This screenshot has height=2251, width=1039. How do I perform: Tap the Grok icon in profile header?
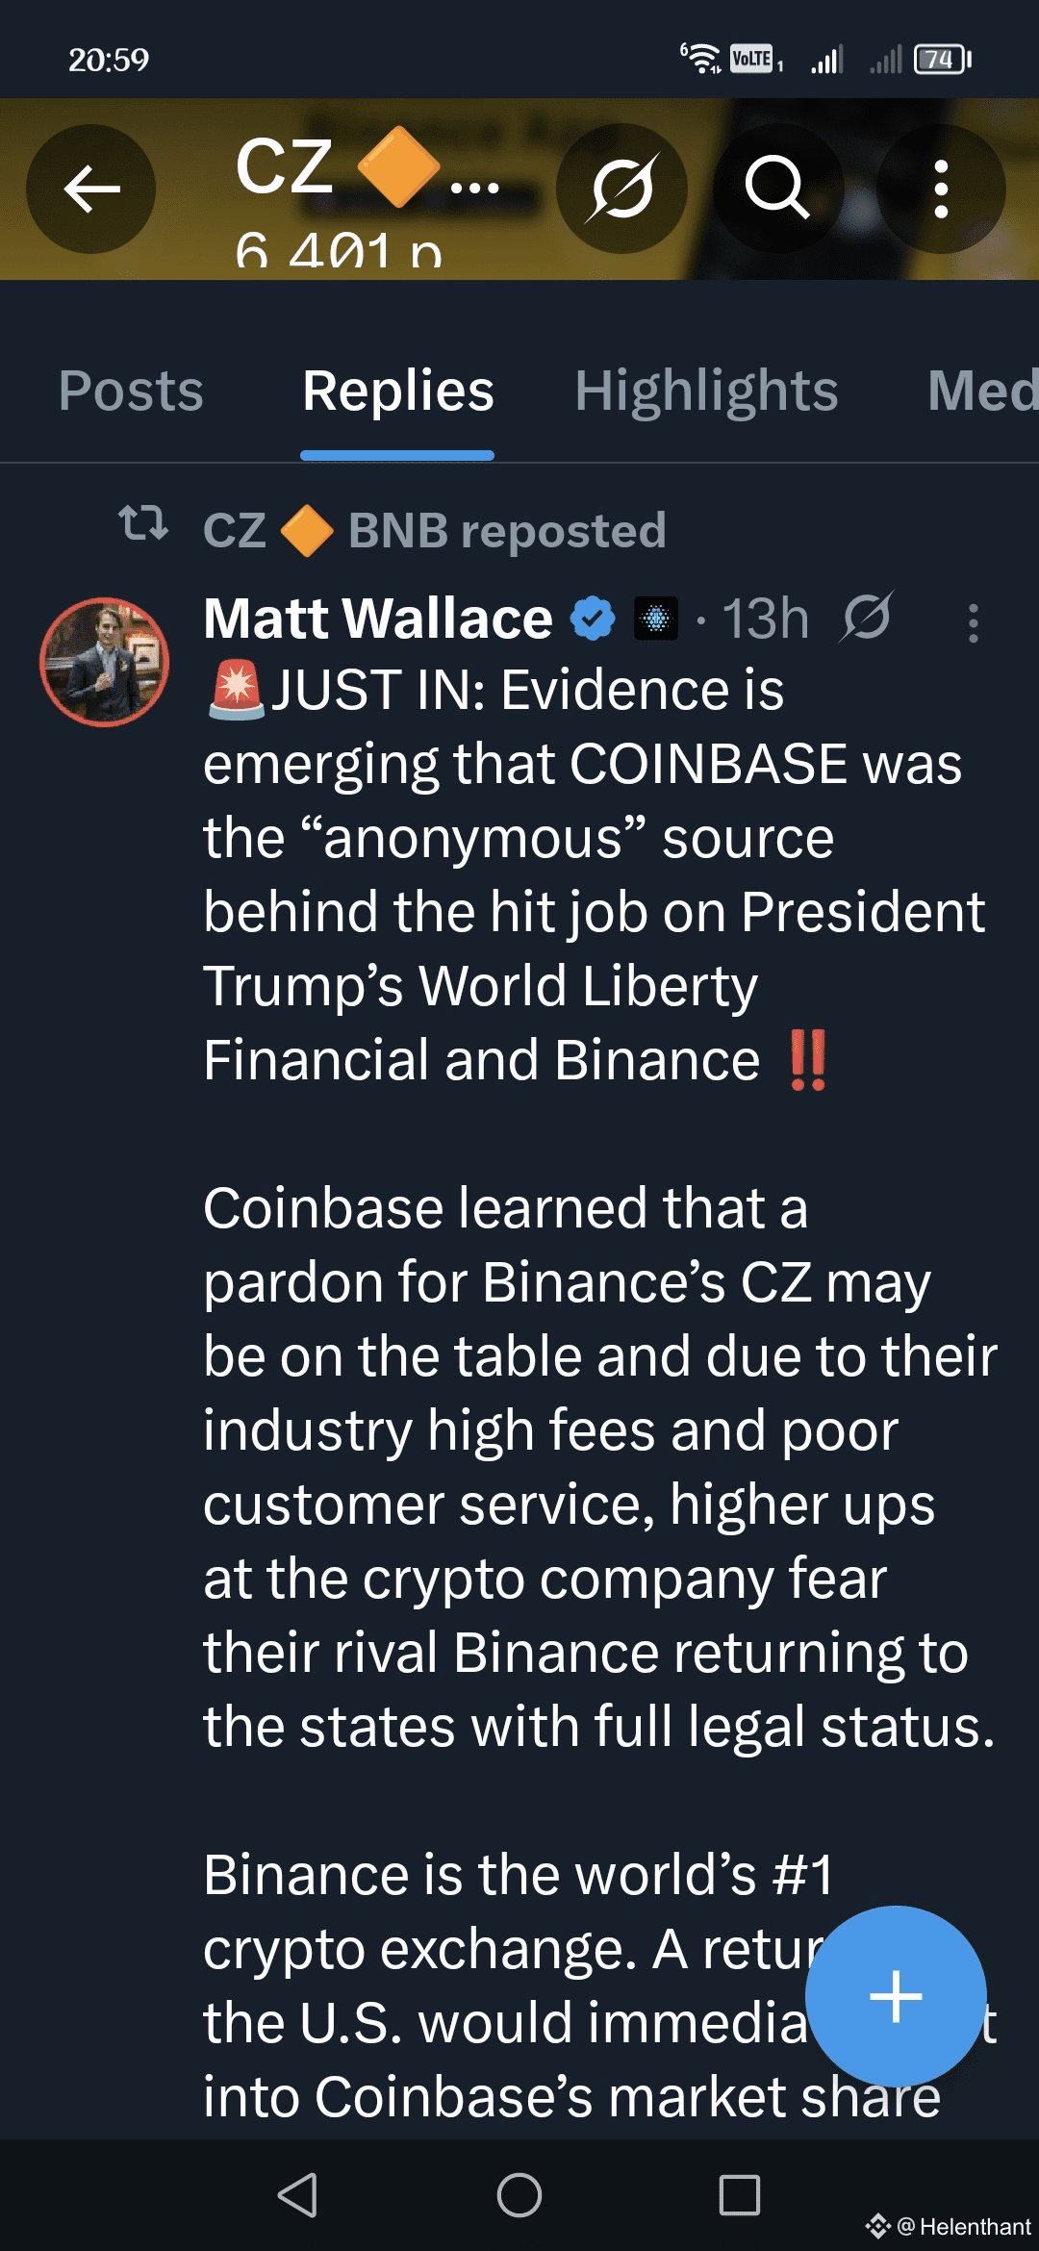point(622,189)
